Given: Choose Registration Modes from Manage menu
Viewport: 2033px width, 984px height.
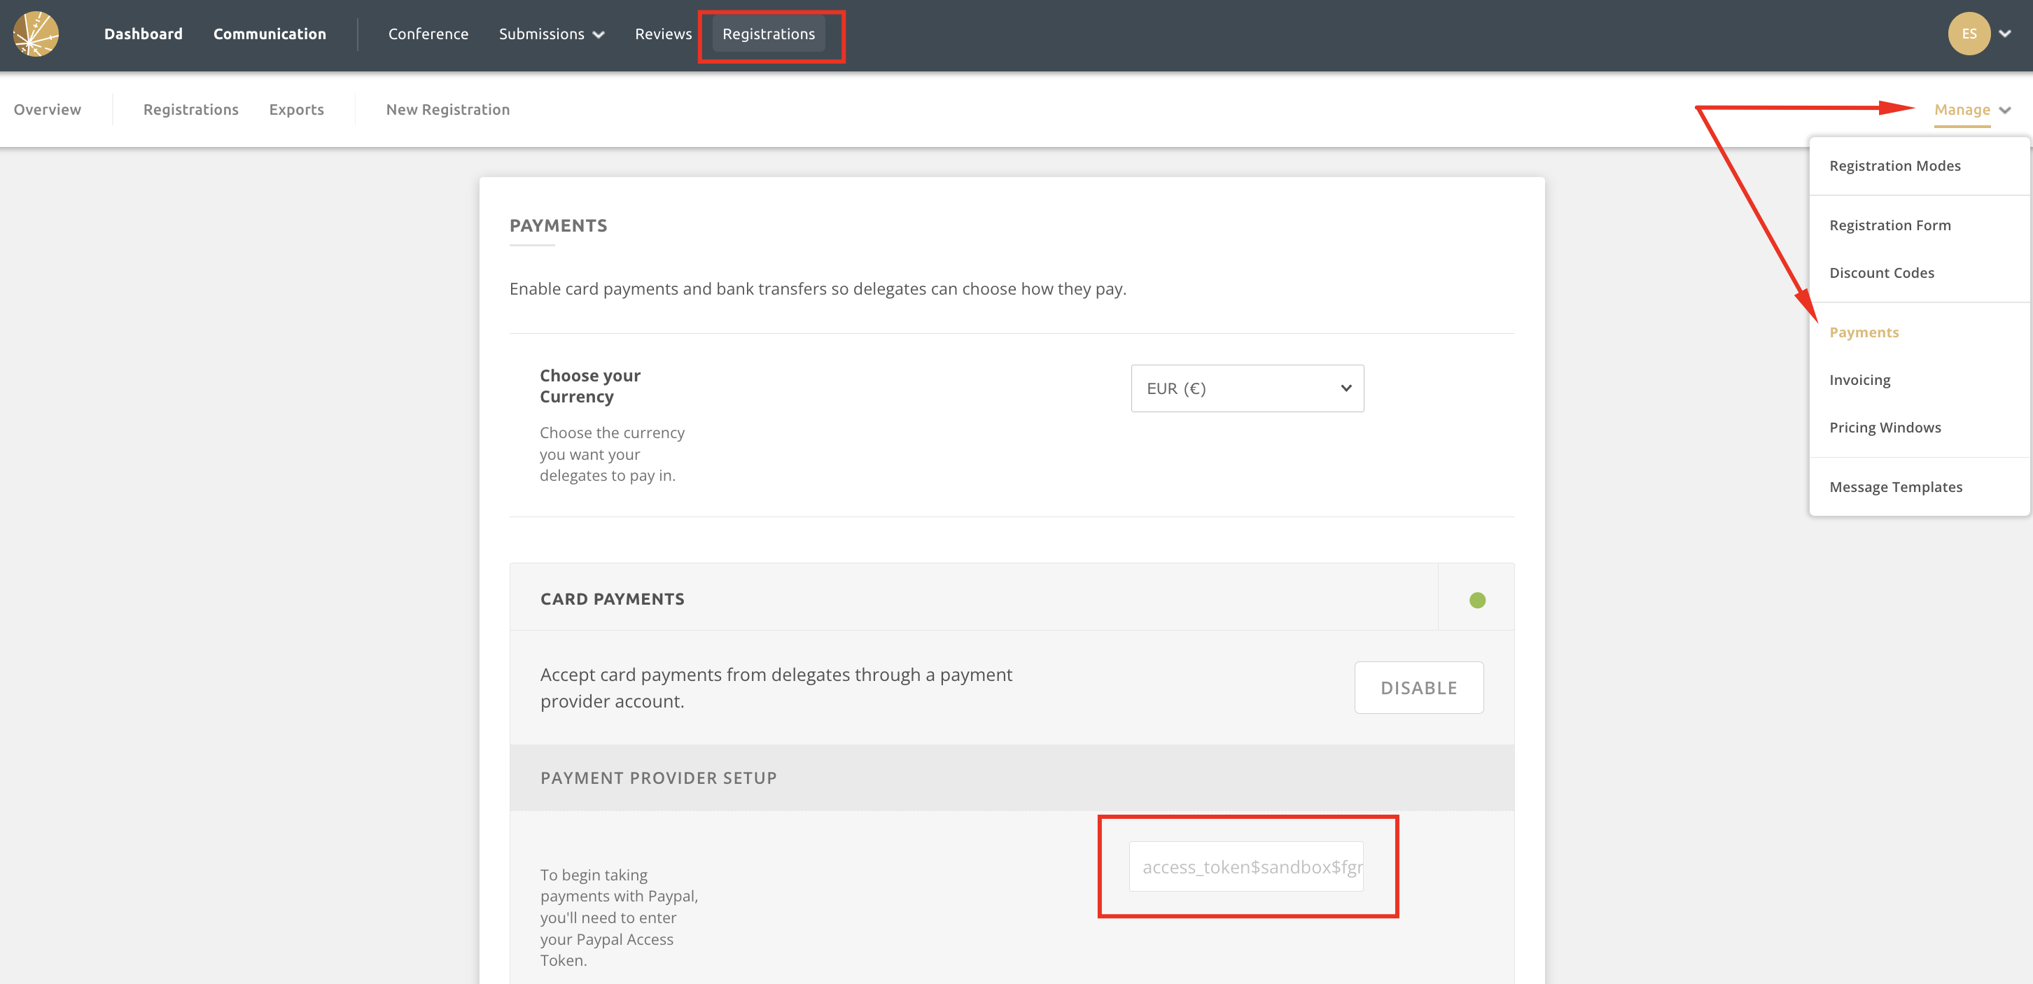Looking at the screenshot, I should pos(1894,166).
